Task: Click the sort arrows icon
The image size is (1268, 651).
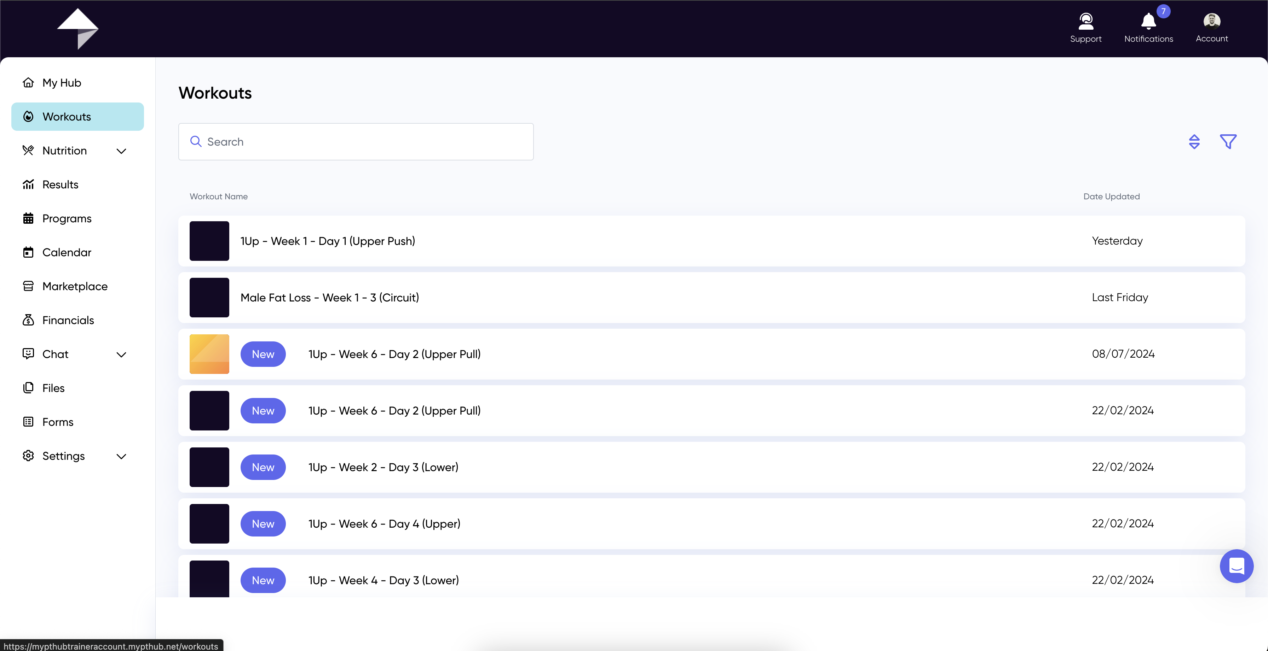Action: point(1194,142)
